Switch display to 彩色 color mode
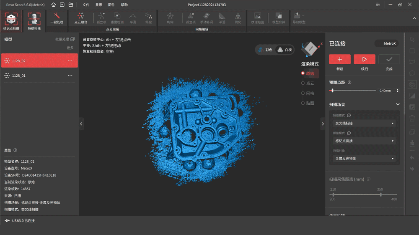This screenshot has height=235, width=419. point(265,50)
